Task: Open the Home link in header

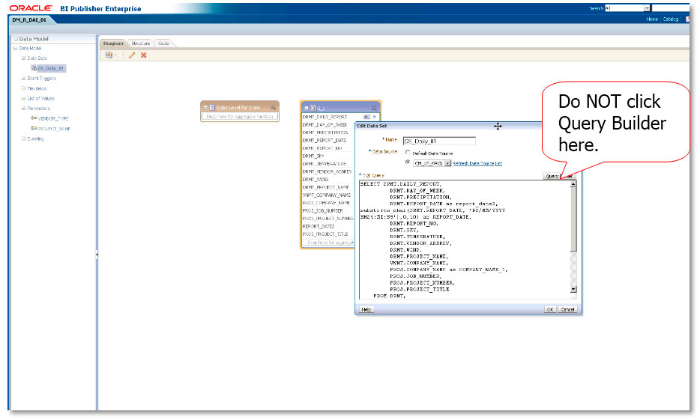Action: tap(652, 19)
